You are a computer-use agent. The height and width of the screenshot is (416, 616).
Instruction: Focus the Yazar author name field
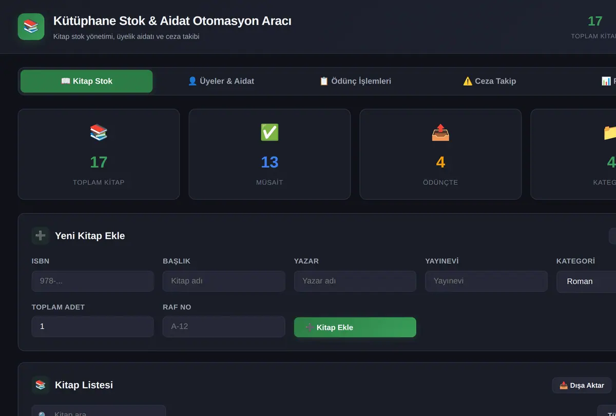pos(355,281)
